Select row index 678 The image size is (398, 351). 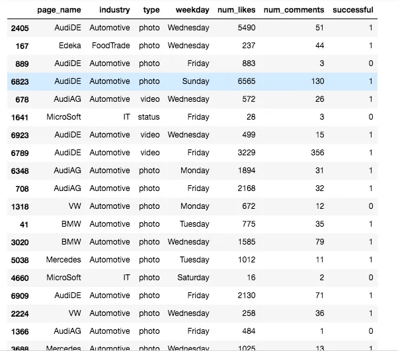click(22, 100)
